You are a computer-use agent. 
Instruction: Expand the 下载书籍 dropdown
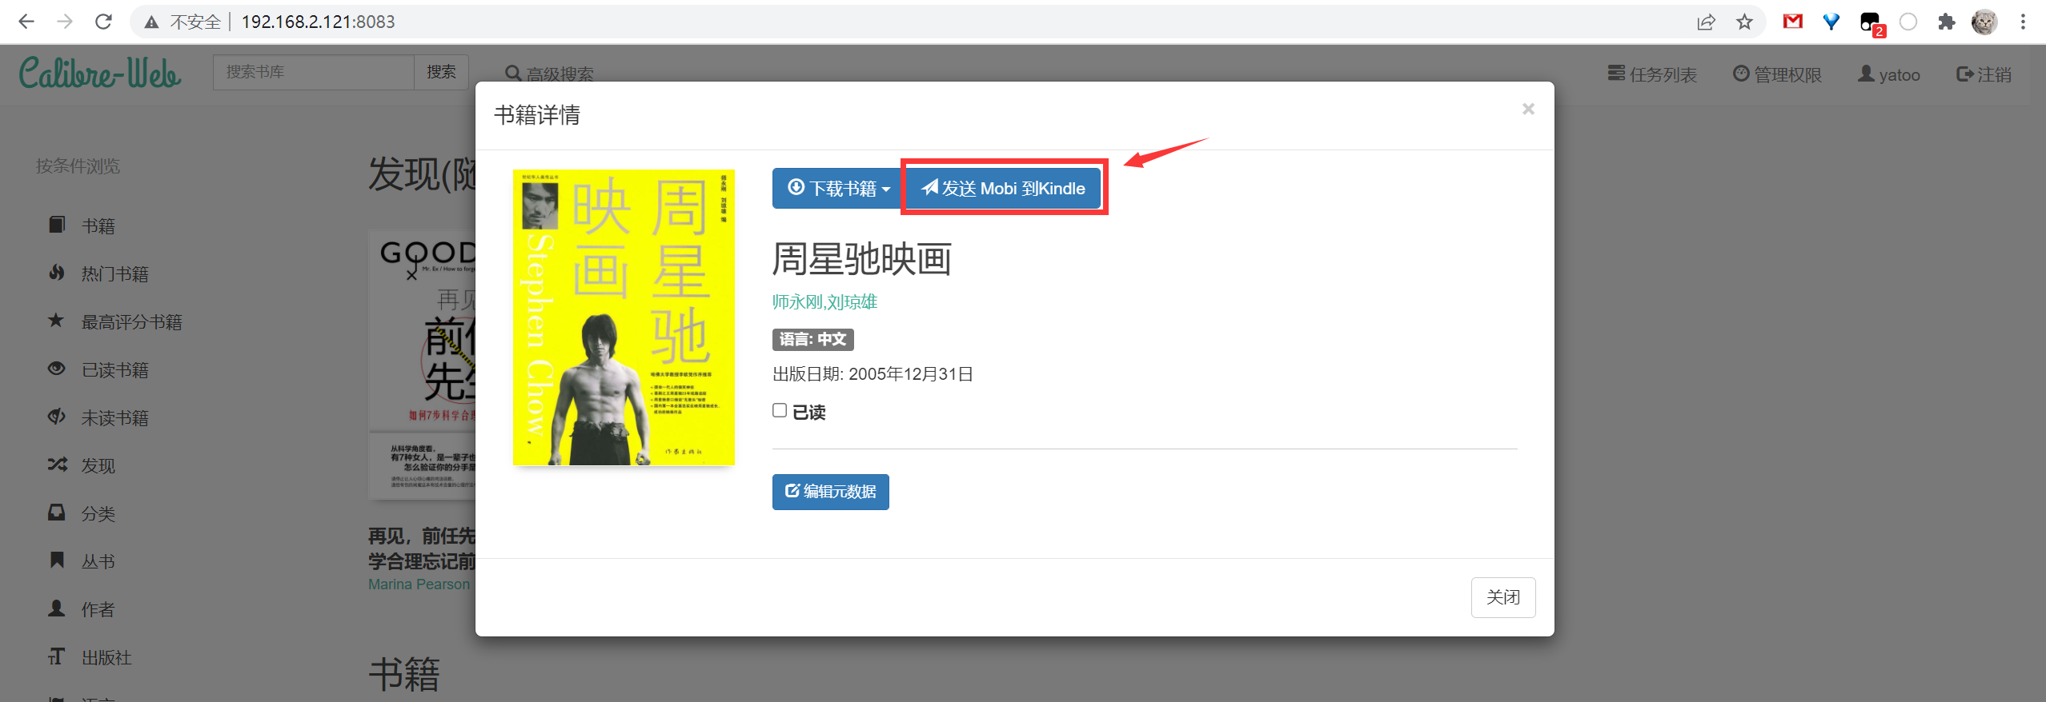tap(839, 188)
